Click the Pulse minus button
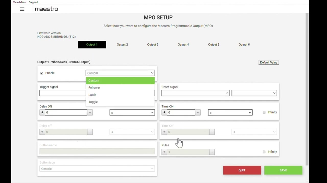The height and width of the screenshot is (183, 327). point(212,152)
